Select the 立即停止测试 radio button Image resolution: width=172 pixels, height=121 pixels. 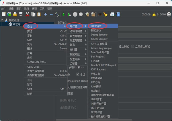133,46
